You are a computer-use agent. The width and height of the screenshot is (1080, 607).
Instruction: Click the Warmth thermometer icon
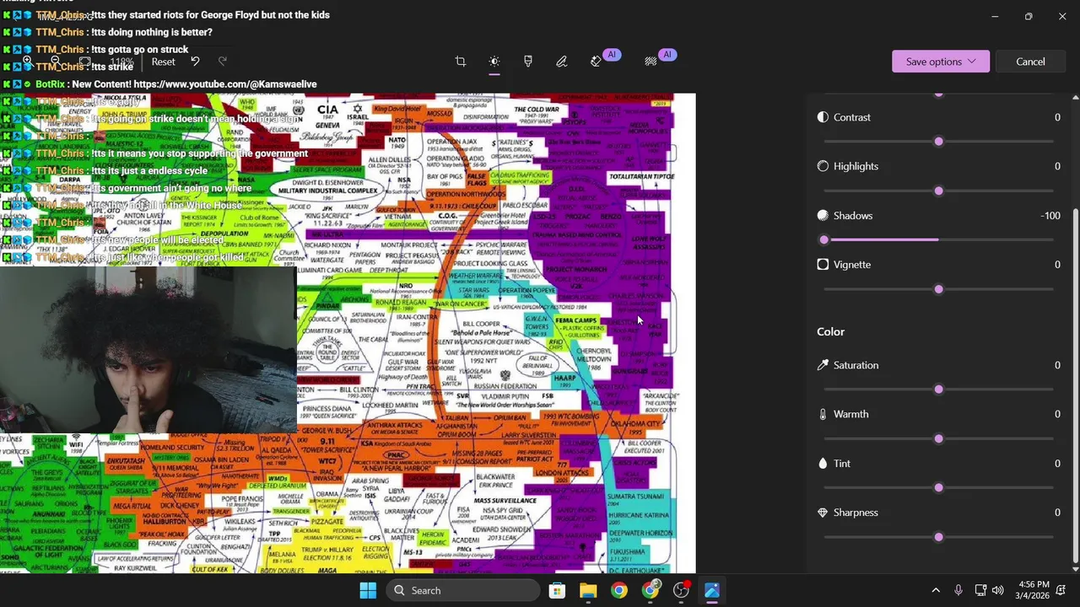point(823,414)
